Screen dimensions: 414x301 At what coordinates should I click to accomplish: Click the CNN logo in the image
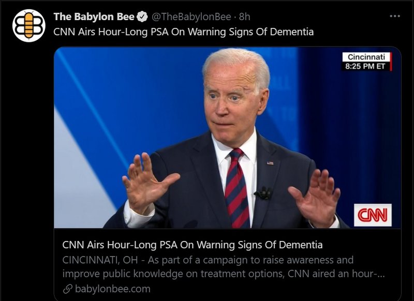[x=373, y=215]
